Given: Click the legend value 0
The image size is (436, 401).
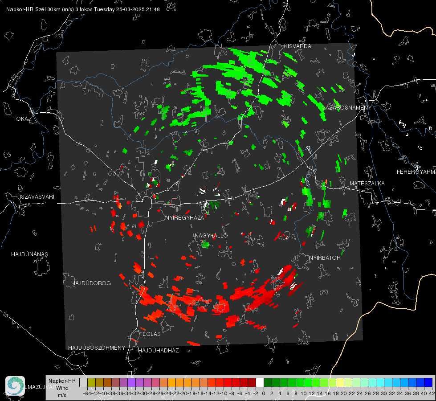Looking at the screenshot, I should tap(264, 393).
